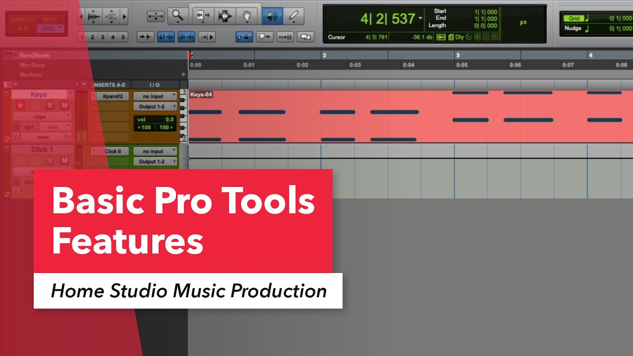Select the Keys-04 MIDI clip label
633x356 pixels.
(201, 94)
